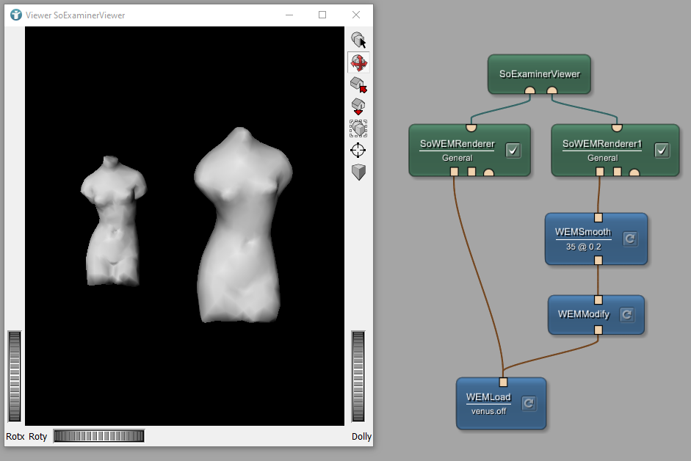This screenshot has height=461, width=691.
Task: Activate the view/rotate mode tool
Action: point(358,62)
